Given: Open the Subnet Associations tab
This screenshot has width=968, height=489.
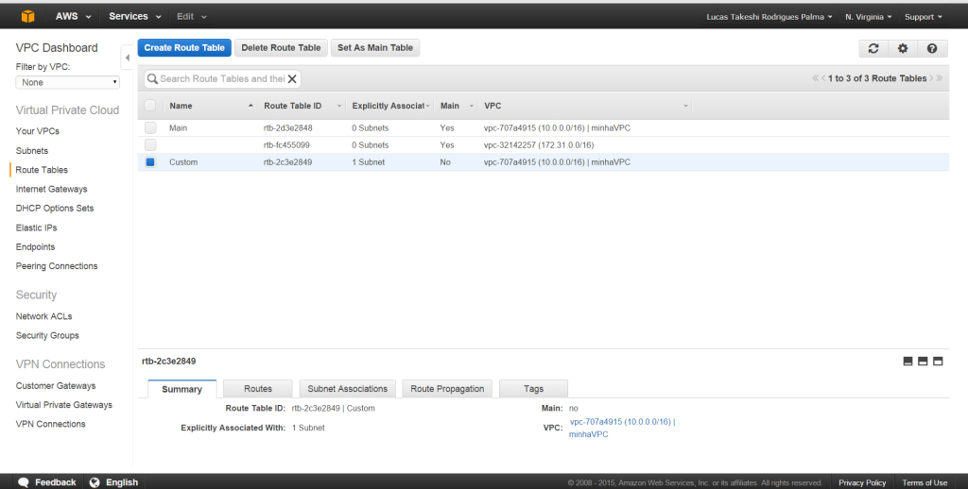Looking at the screenshot, I should click(348, 389).
